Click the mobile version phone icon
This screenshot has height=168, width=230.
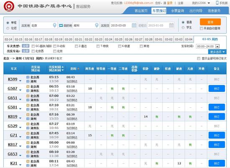(x=217, y=3)
